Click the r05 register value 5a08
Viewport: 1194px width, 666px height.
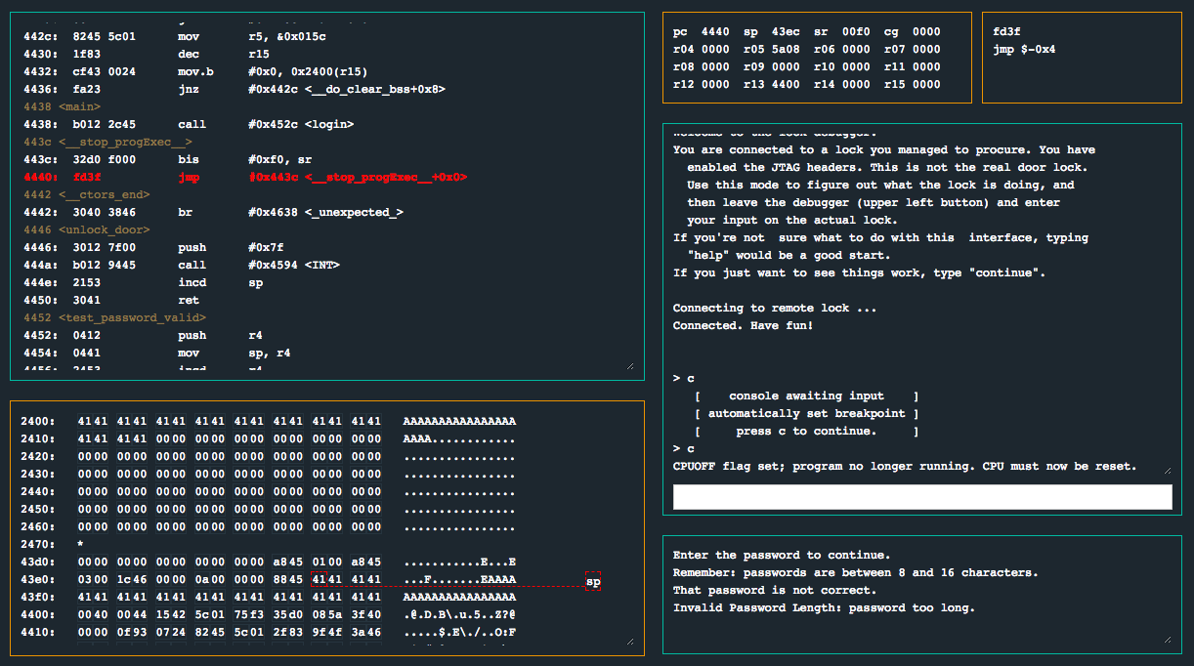[x=786, y=49]
